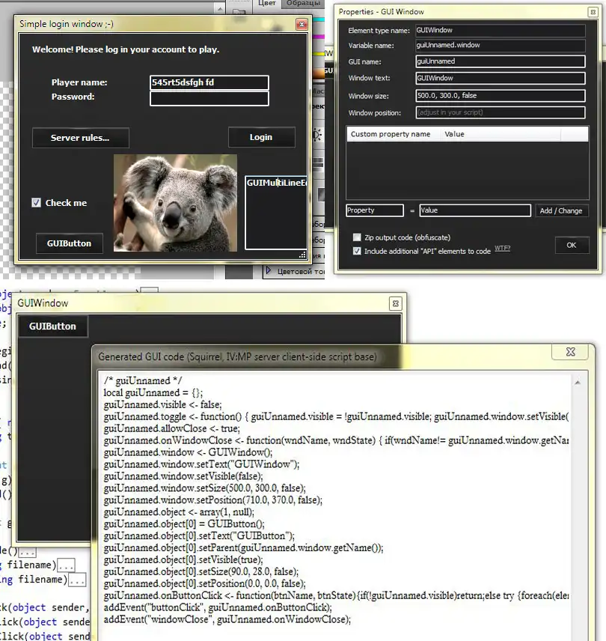Close the Generated GUI code window
Image resolution: width=606 pixels, height=641 pixels.
[571, 352]
